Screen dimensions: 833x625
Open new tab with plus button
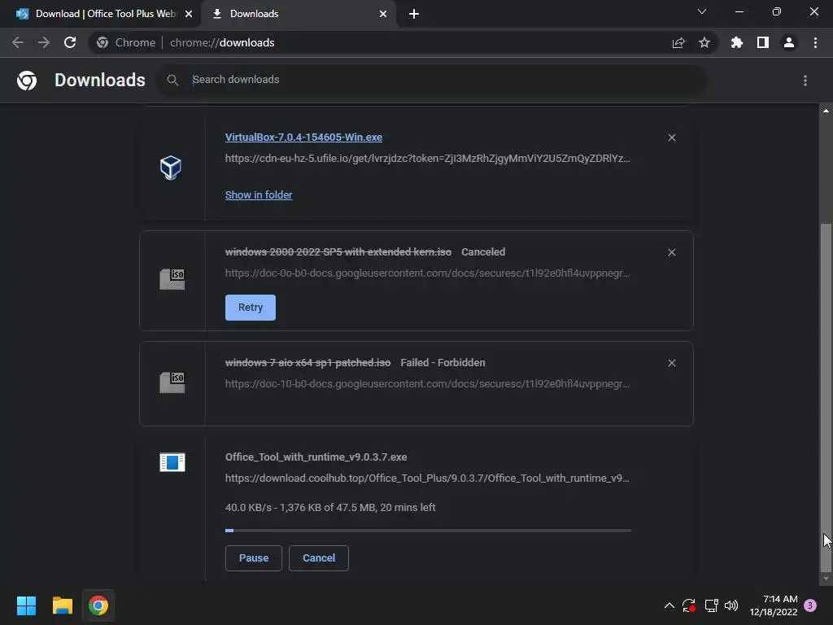coord(414,14)
